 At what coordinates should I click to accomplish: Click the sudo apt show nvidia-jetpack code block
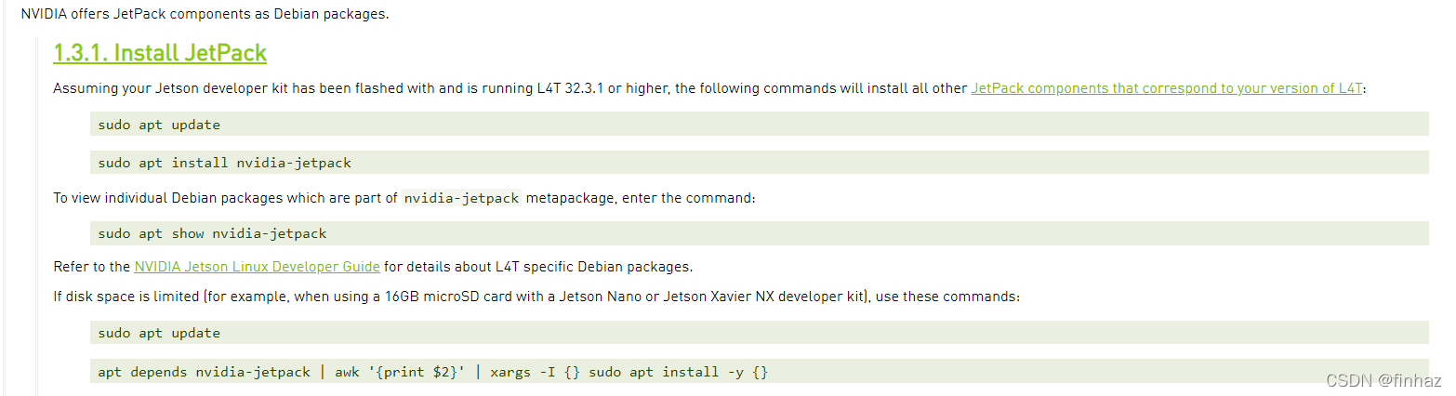pyautogui.click(x=759, y=233)
